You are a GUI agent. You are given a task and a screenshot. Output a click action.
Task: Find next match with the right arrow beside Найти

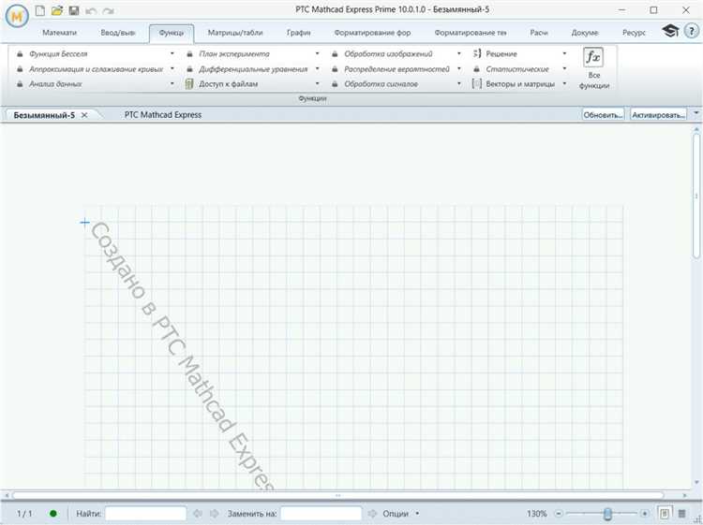pos(214,514)
